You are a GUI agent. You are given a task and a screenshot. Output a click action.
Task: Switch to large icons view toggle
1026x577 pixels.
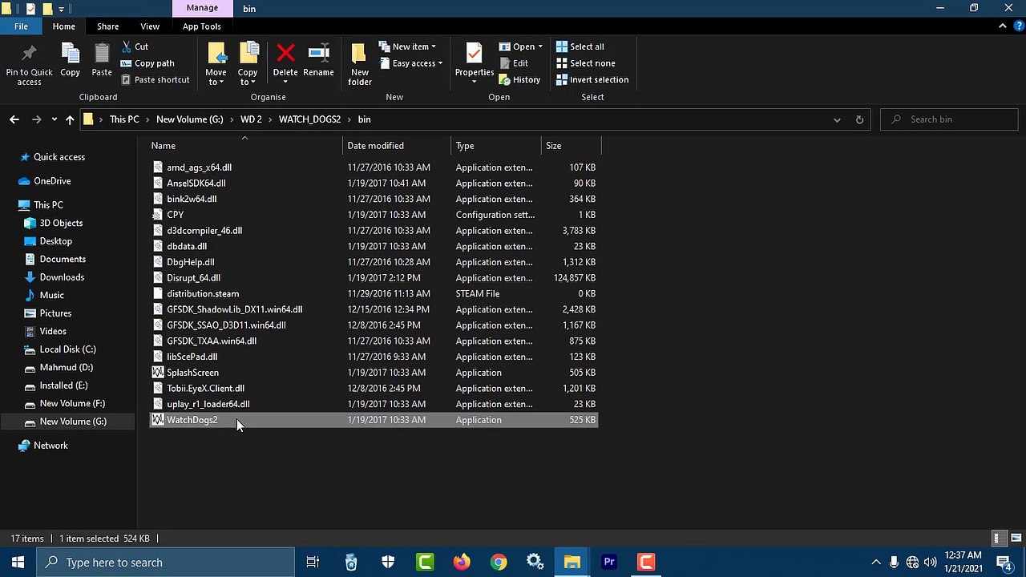pos(1016,539)
